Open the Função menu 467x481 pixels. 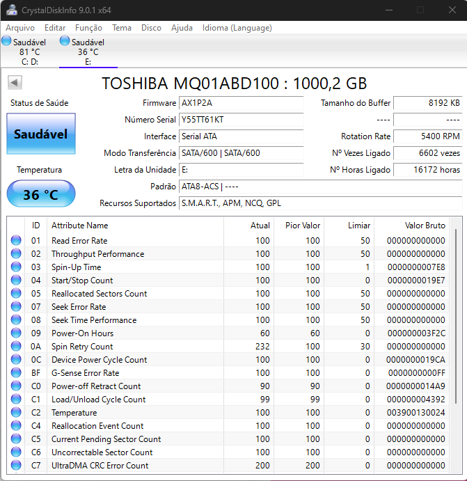click(x=88, y=28)
